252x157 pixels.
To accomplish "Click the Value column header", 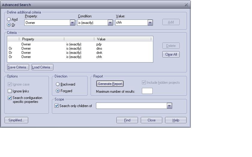I will [122, 39].
